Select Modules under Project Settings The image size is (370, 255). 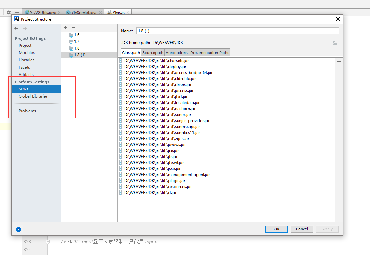(27, 52)
